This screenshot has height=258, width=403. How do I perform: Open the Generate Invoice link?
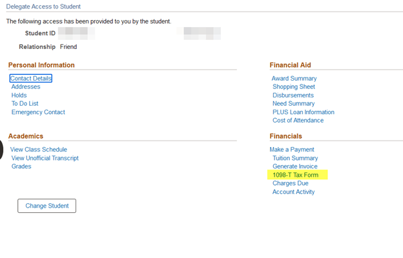click(x=295, y=166)
